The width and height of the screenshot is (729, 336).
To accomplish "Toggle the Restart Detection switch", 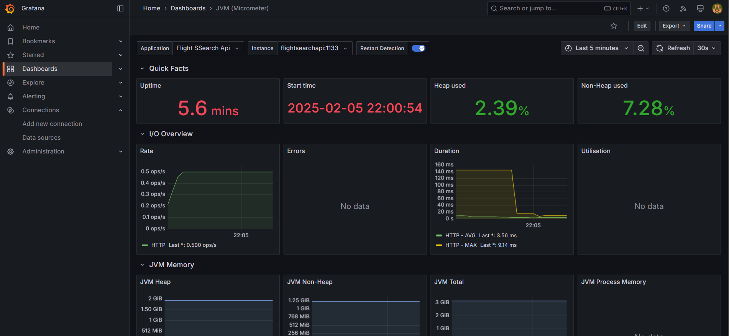I will (418, 48).
